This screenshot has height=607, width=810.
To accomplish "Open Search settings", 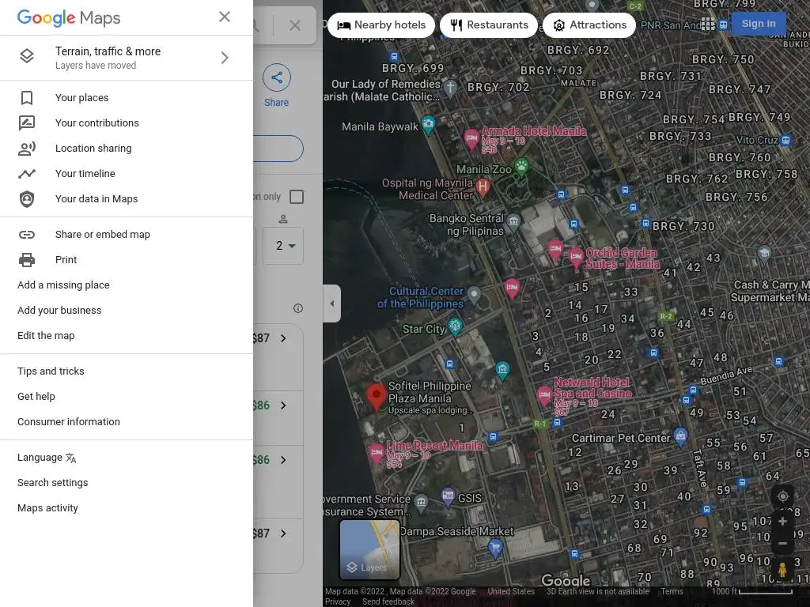I will [53, 483].
